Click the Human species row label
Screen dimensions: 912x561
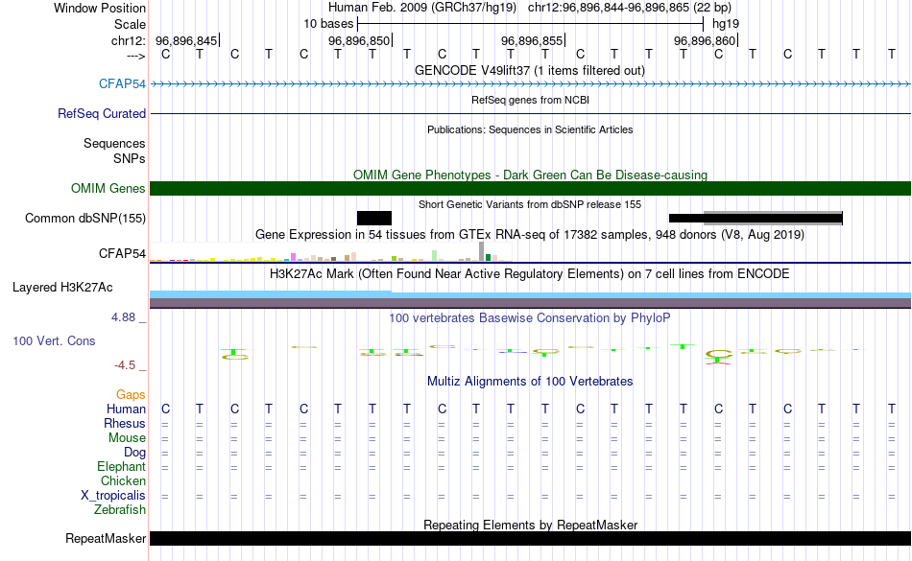click(x=126, y=409)
